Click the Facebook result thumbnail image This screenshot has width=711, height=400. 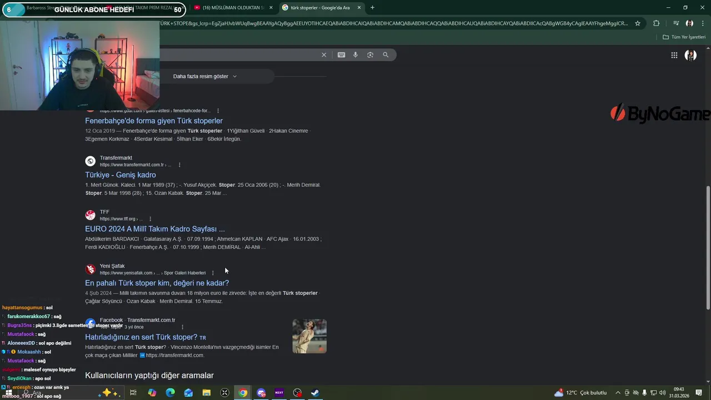click(x=309, y=336)
